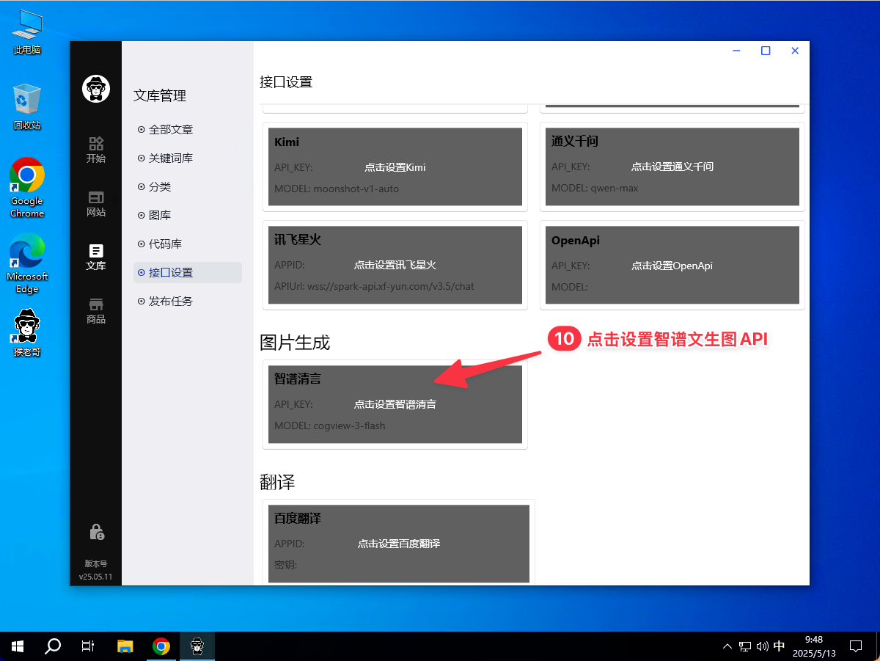The image size is (880, 661).
Task: Click 点击设置百度翻译 link
Action: click(x=399, y=544)
